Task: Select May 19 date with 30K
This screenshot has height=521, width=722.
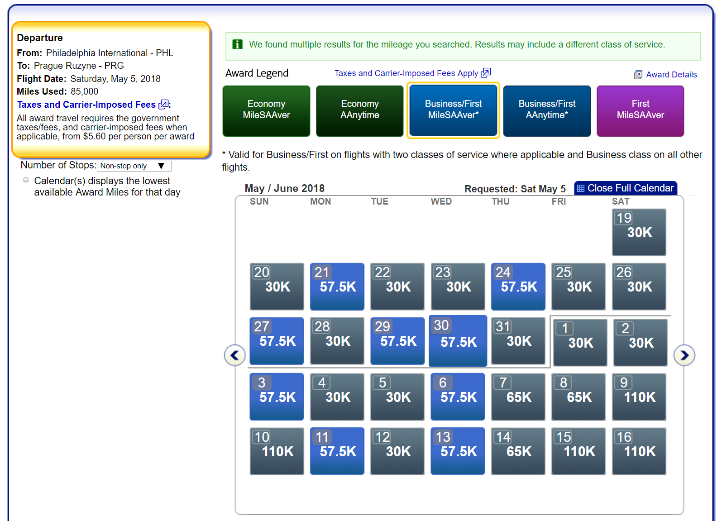Action: click(x=639, y=232)
